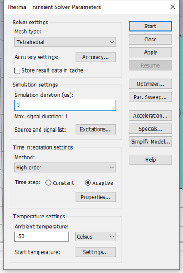Enable Store result data in cache
Image resolution: width=183 pixels, height=273 pixels.
17,71
